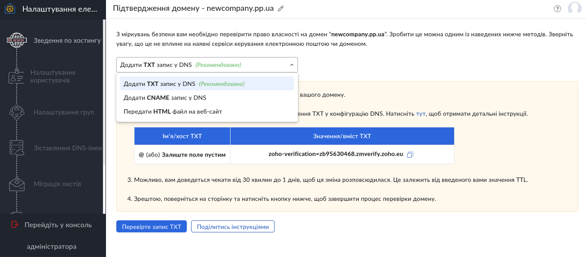The width and height of the screenshot is (586, 257).
Task: Click the mail migration envelope icon
Action: click(17, 184)
